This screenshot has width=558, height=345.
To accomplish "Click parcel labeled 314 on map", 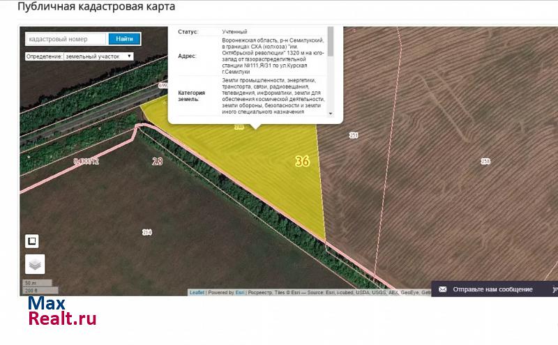I will tap(146, 232).
